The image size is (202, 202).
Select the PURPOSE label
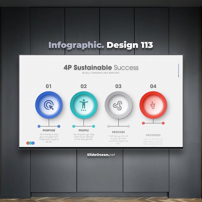tap(49, 130)
